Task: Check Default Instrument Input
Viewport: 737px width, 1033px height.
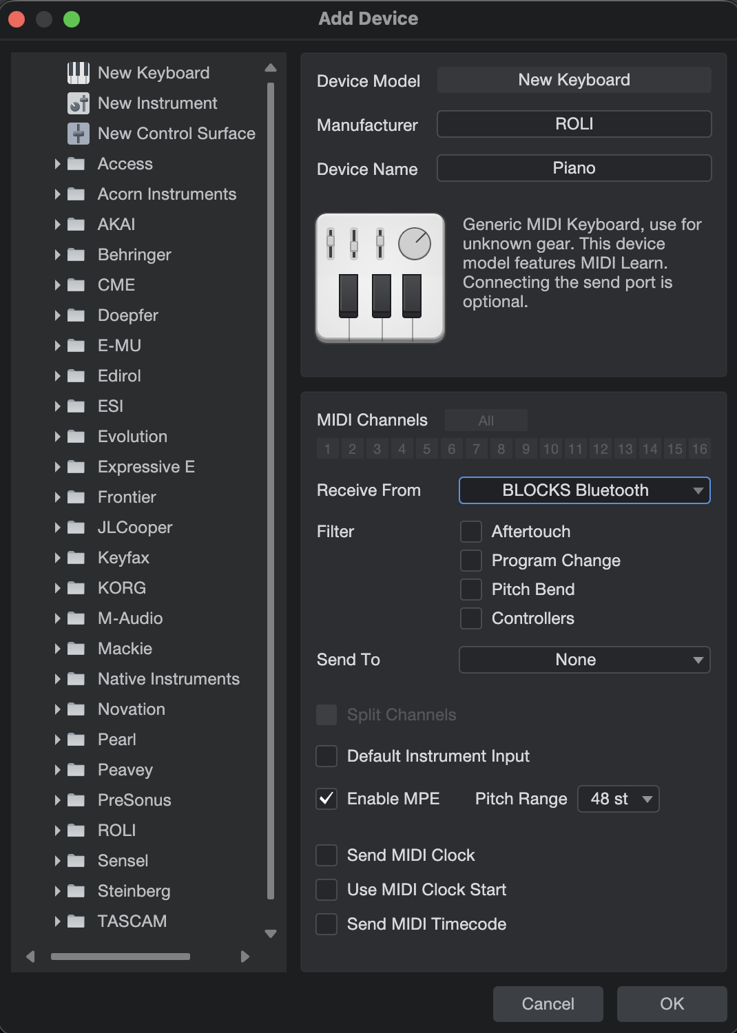Action: pyautogui.click(x=326, y=756)
